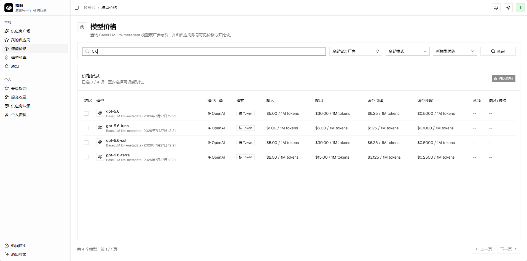This screenshot has width=527, height=261.
Task: Open notifications bell in top bar
Action: pos(496,8)
